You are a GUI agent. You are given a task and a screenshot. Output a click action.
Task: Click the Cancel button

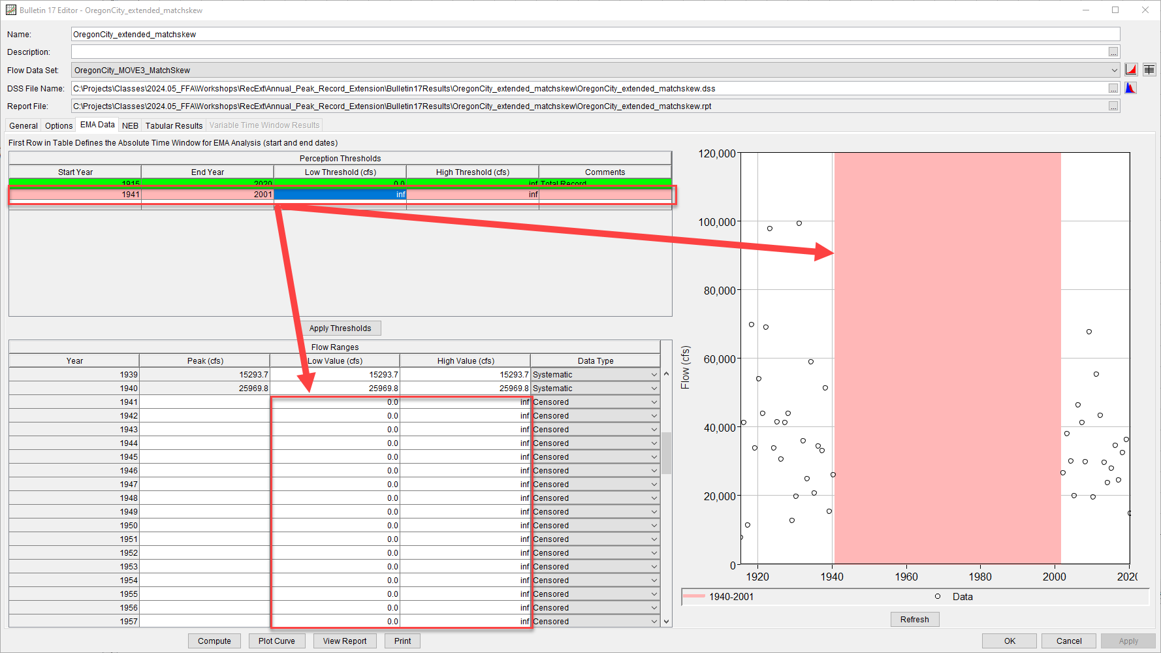click(1069, 641)
